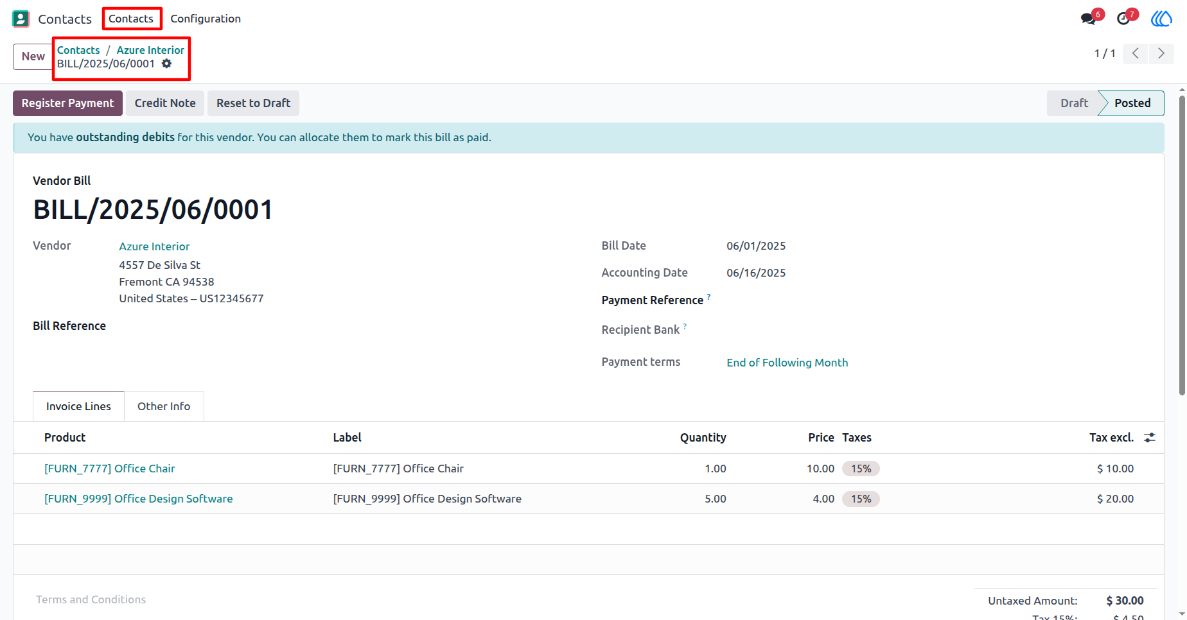The width and height of the screenshot is (1187, 620).
Task: Open the gear actions menu beside BILL/2025/06/0001
Action: click(x=167, y=64)
